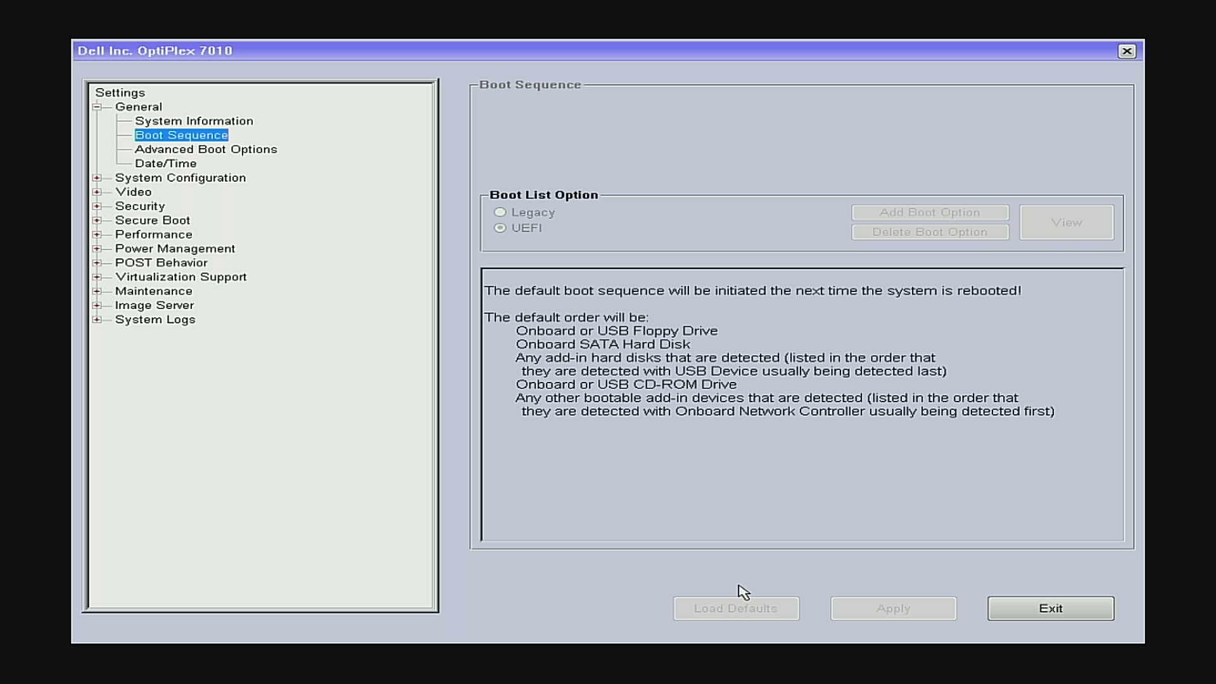
Task: Select the System Logs category label
Action: tap(155, 320)
